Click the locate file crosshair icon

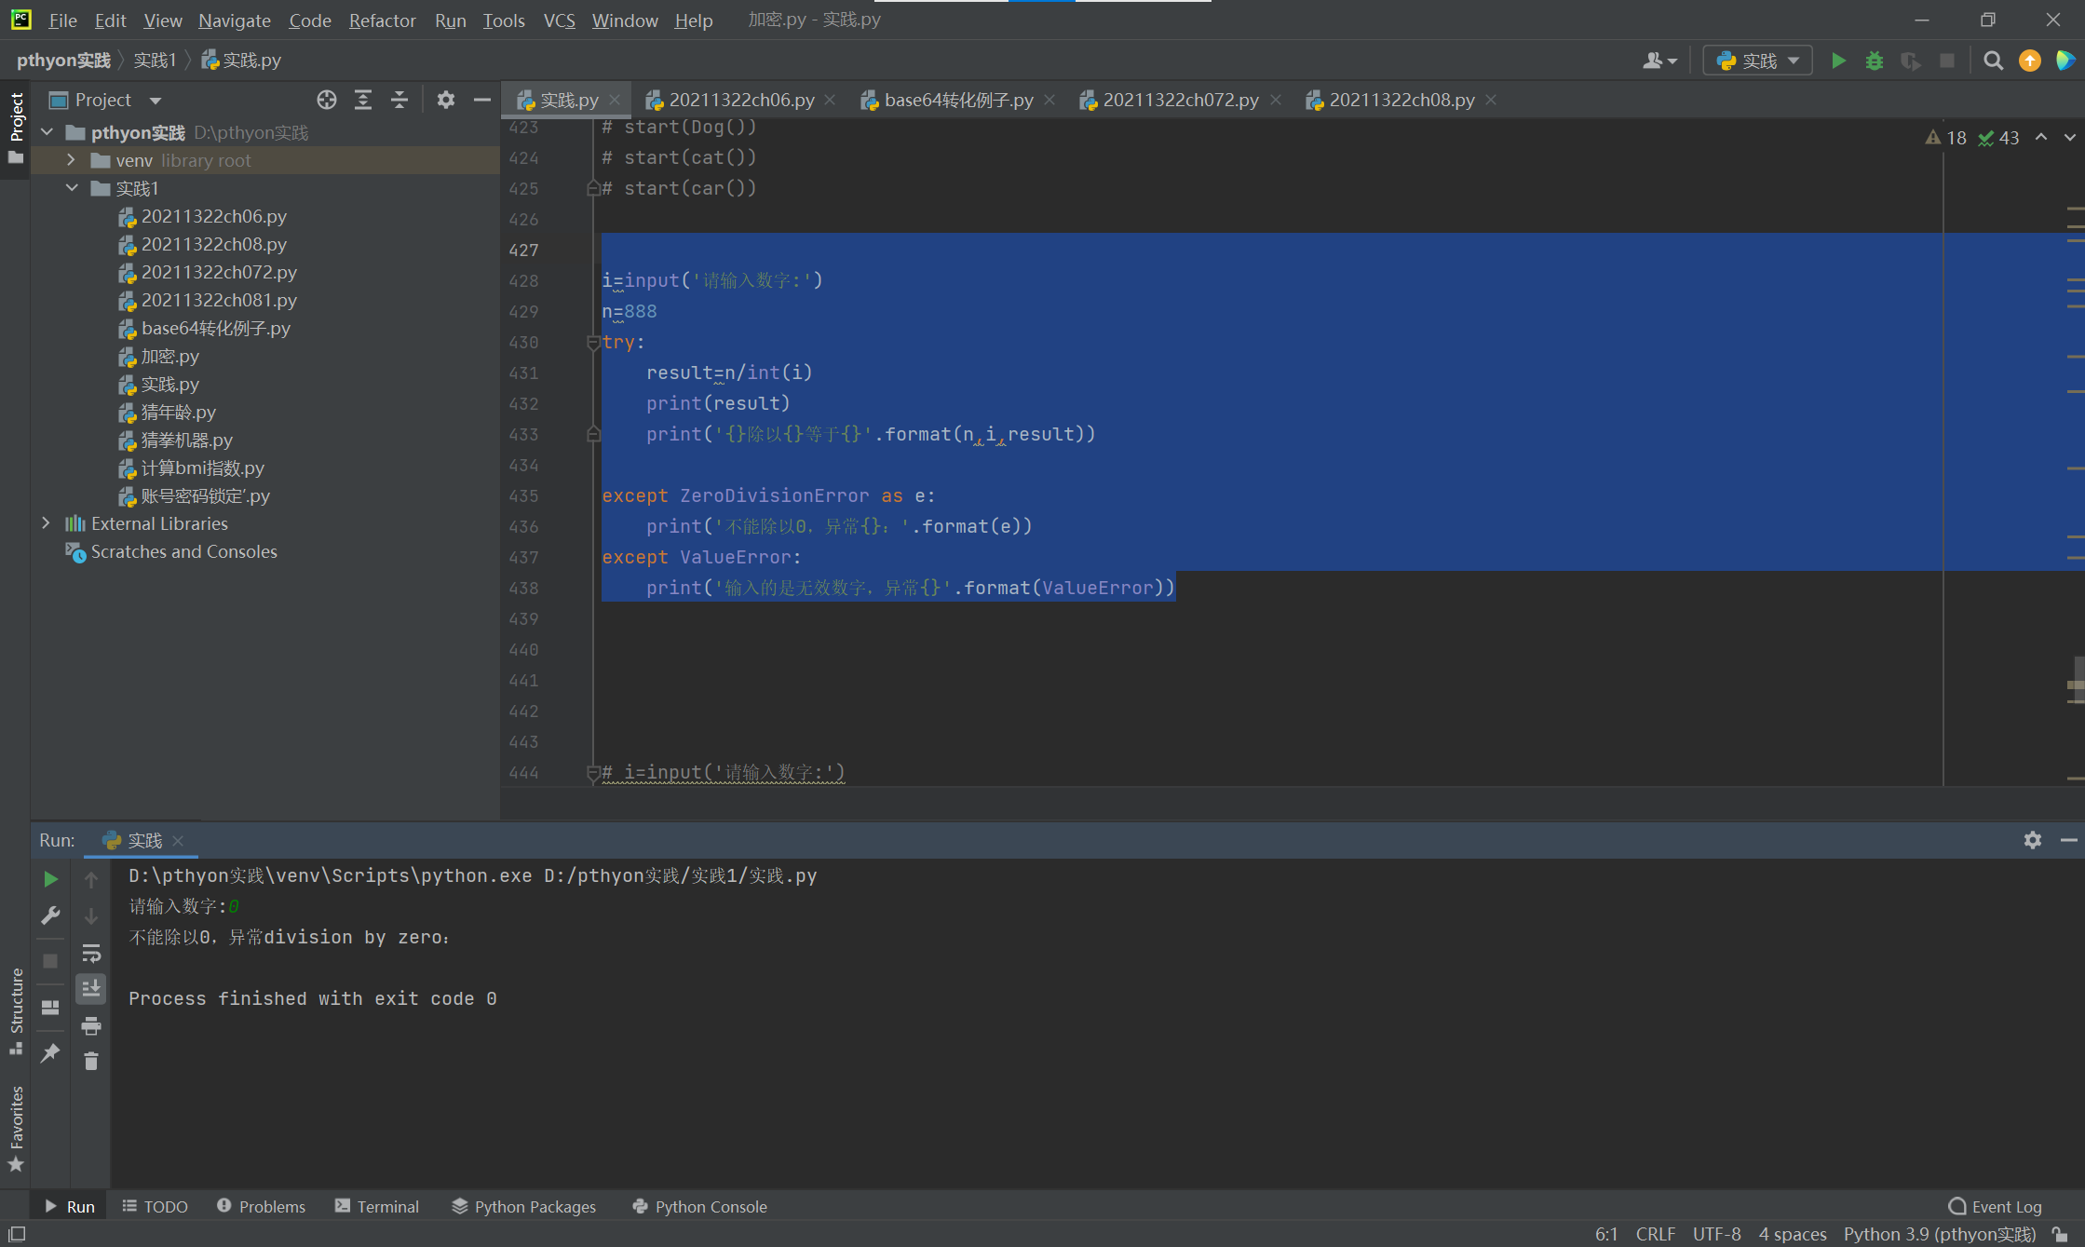(326, 100)
